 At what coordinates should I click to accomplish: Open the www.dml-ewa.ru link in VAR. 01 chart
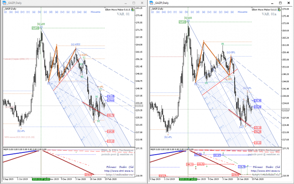click(118, 171)
